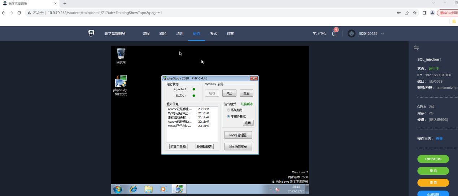The height and width of the screenshot is (196, 458).
Task: Click the user avatar icon
Action: [x=351, y=33]
